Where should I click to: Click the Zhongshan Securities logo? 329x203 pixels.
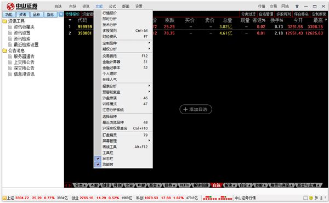coord(22,6)
